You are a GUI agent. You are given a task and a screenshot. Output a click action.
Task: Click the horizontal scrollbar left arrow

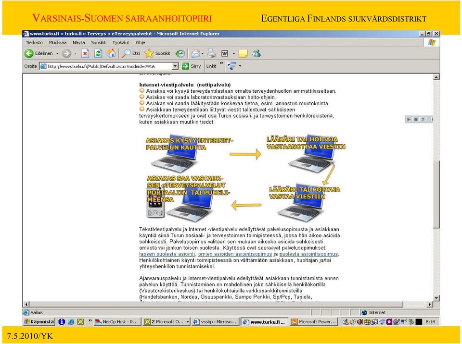point(26,304)
